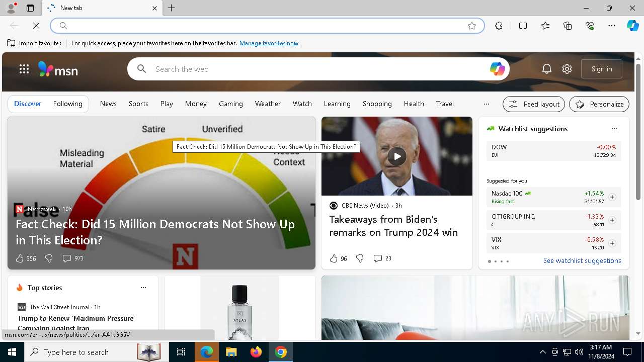Add VIX to watchlist
The height and width of the screenshot is (362, 644).
[612, 243]
